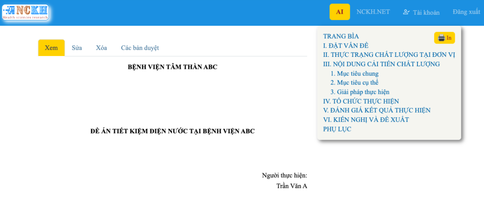
Task: Select 1. Mục tiêu chung outline item
Action: pos(354,74)
